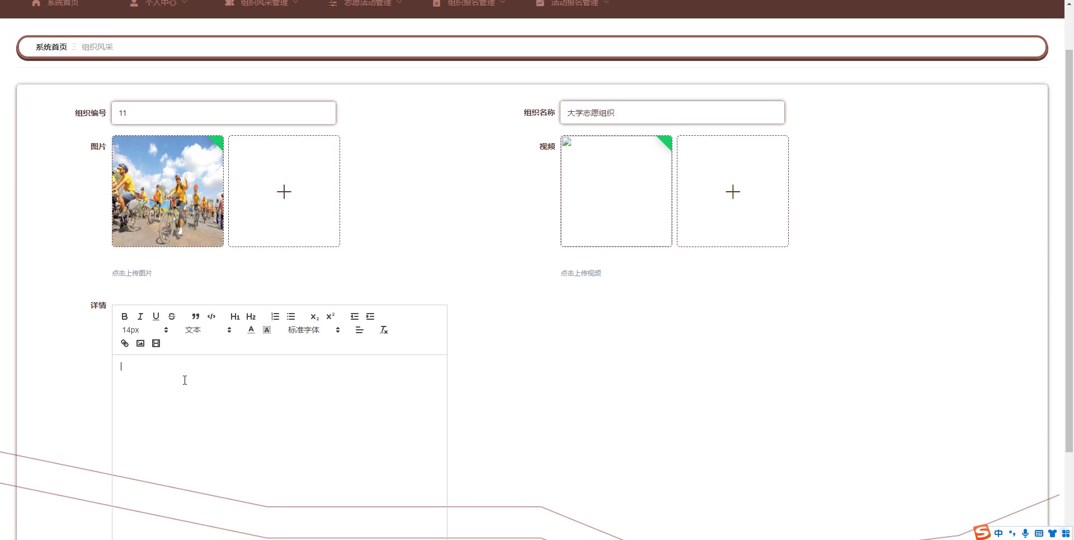Open Sogou voice input microphone
Screen dimensions: 1074x540
[1025, 533]
